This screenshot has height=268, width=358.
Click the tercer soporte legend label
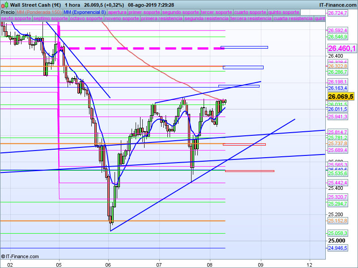pyautogui.click(x=217, y=13)
